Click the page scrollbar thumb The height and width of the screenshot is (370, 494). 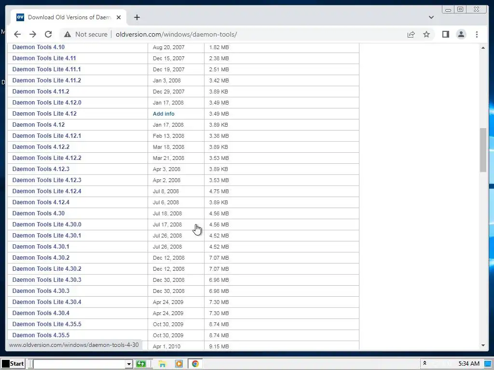click(483, 150)
